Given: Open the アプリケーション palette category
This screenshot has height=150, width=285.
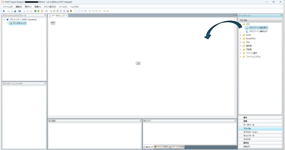Looking at the screenshot, I should tap(260, 132).
